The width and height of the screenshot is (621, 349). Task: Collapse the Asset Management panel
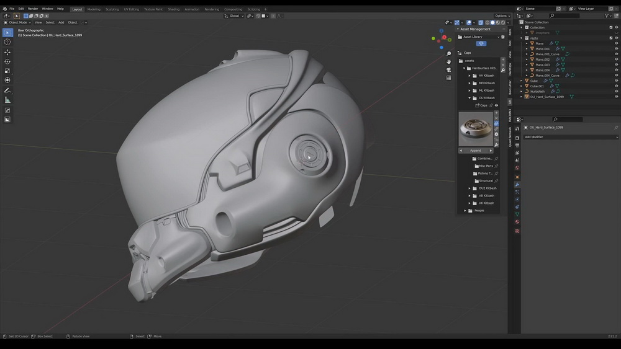(458, 29)
